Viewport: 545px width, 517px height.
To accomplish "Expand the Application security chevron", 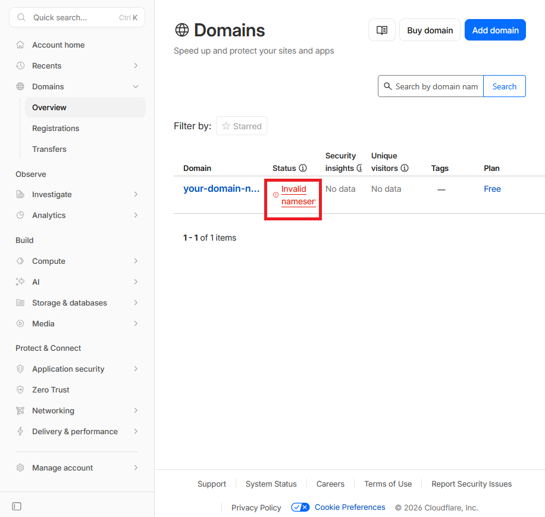I will 136,369.
